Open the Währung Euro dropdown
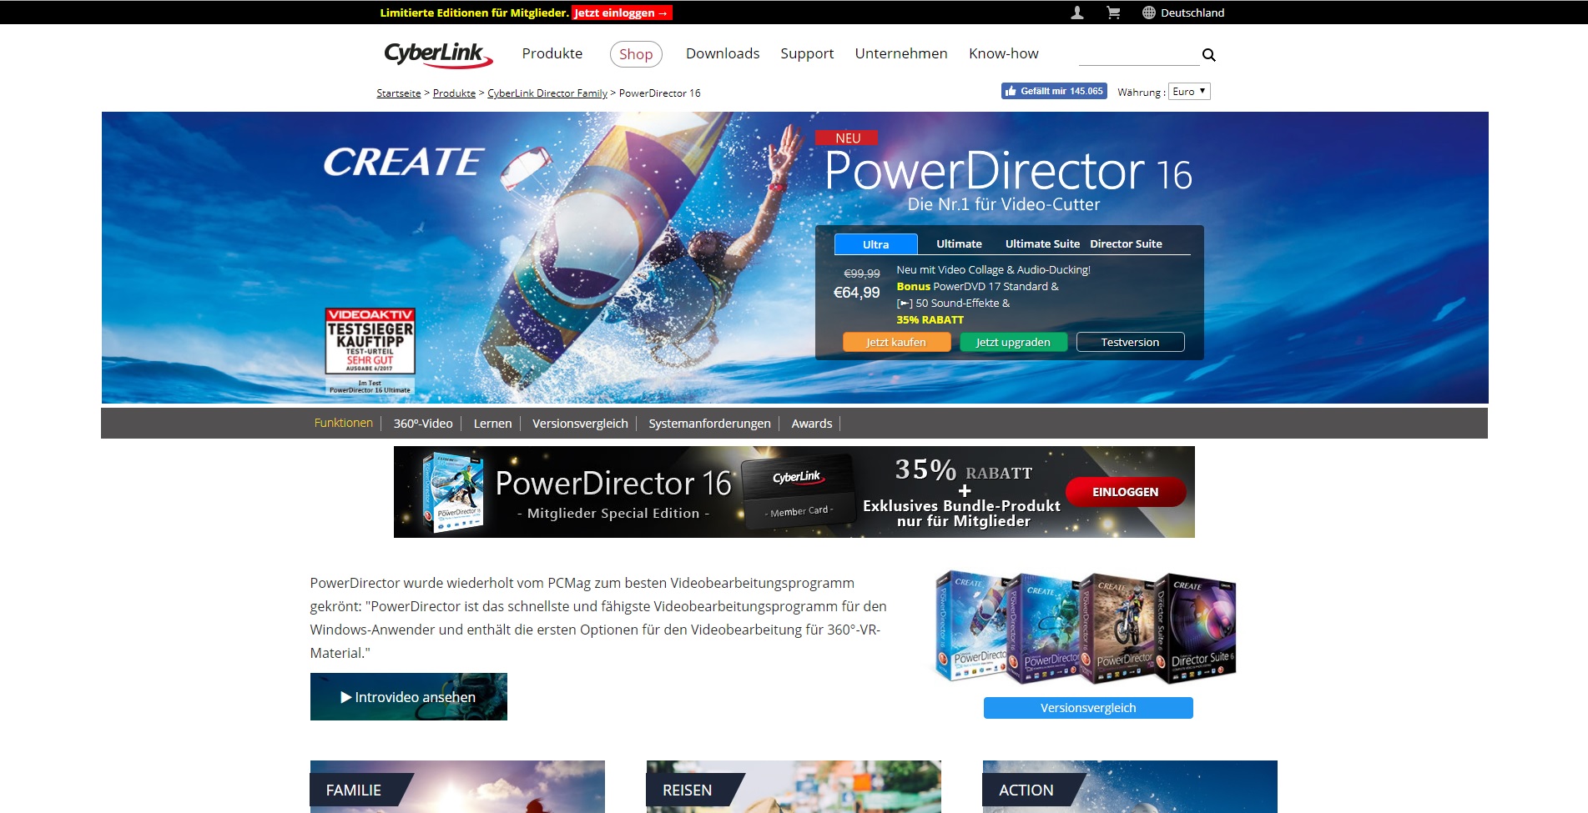The height and width of the screenshot is (813, 1588). click(x=1189, y=91)
